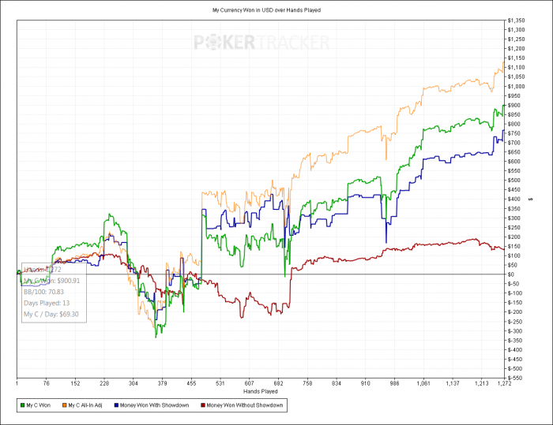553x425 pixels.
Task: Click the 682 x-axis tick label
Action: 278,383
